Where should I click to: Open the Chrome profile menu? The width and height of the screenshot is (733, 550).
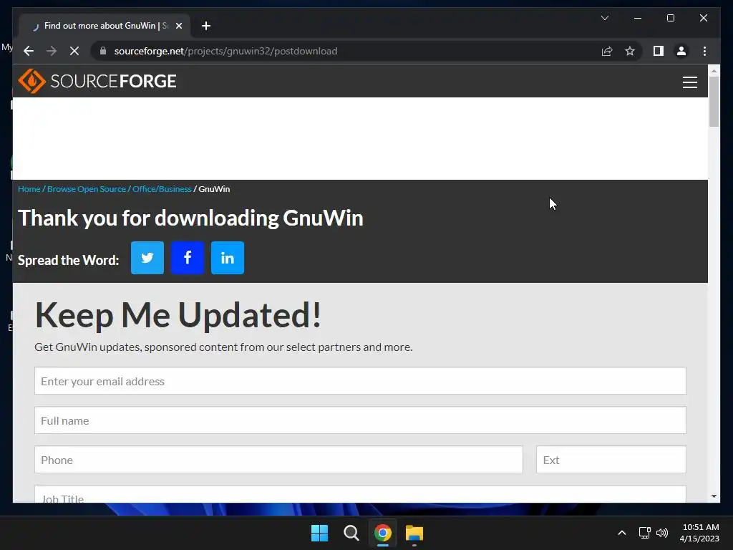click(x=681, y=51)
